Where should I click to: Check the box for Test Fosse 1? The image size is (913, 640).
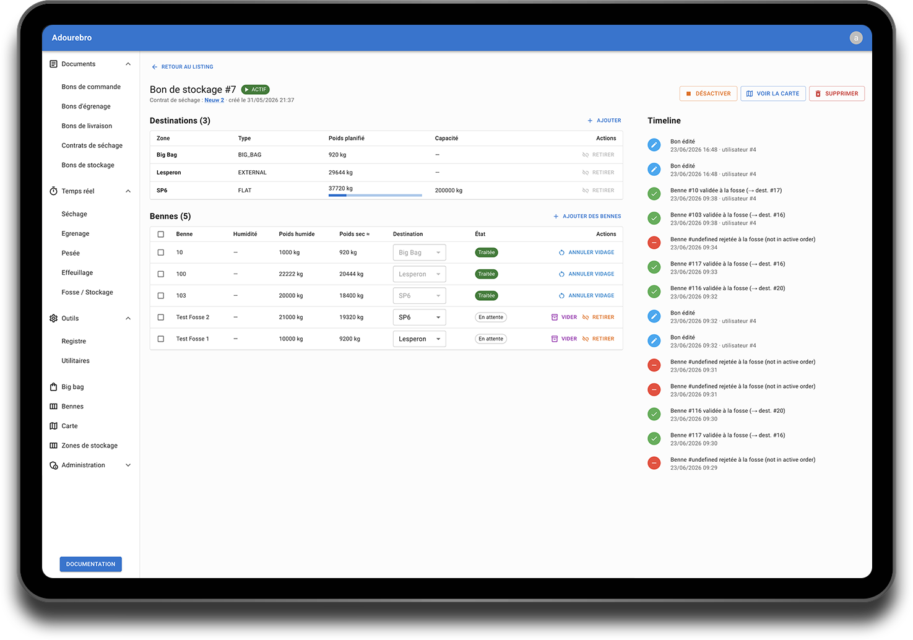[161, 339]
